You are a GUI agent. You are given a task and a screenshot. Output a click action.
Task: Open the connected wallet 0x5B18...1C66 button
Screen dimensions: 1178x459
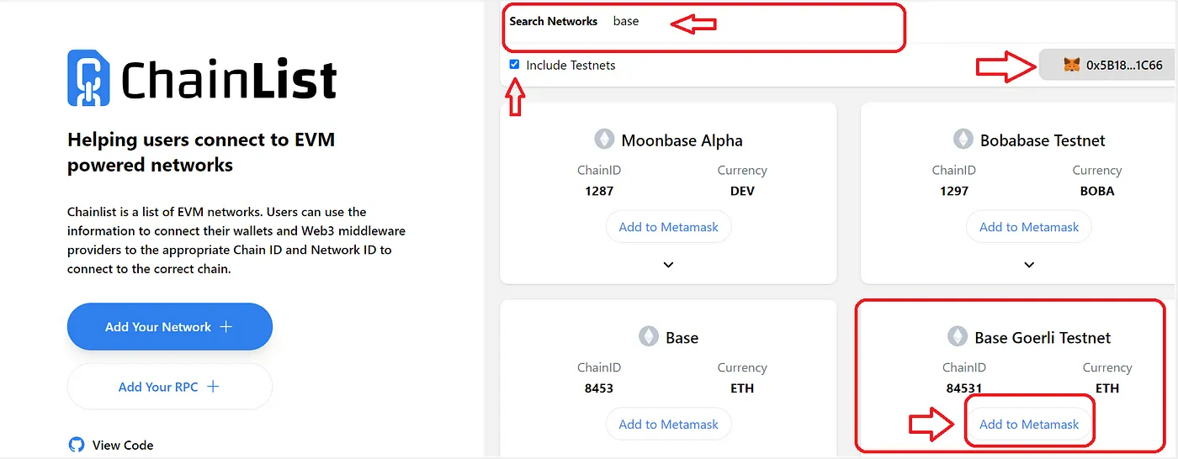pyautogui.click(x=1106, y=65)
